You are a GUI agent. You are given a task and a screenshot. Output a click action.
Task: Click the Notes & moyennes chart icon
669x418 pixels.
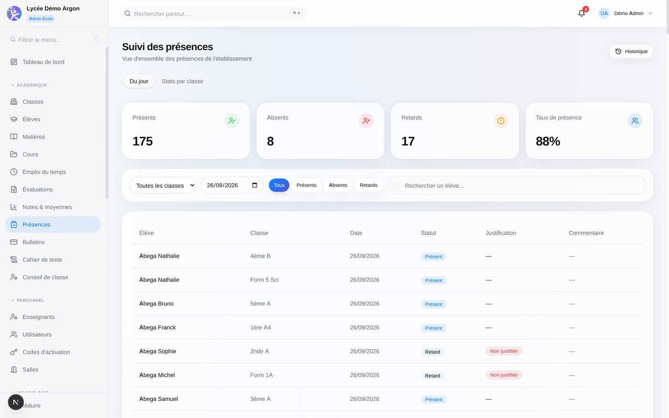pos(14,207)
